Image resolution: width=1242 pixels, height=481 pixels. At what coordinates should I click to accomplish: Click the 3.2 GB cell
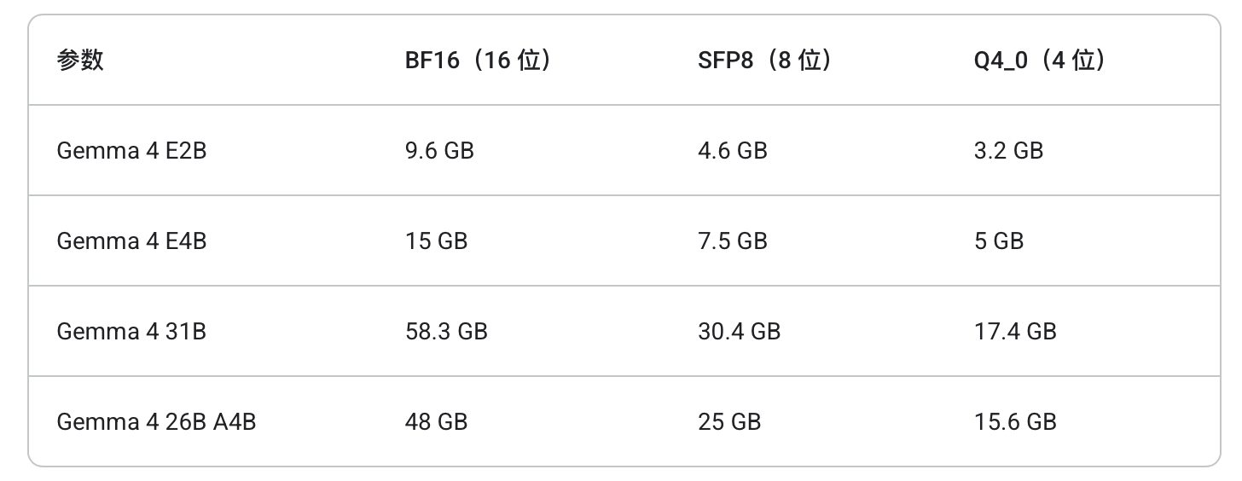coord(1008,151)
